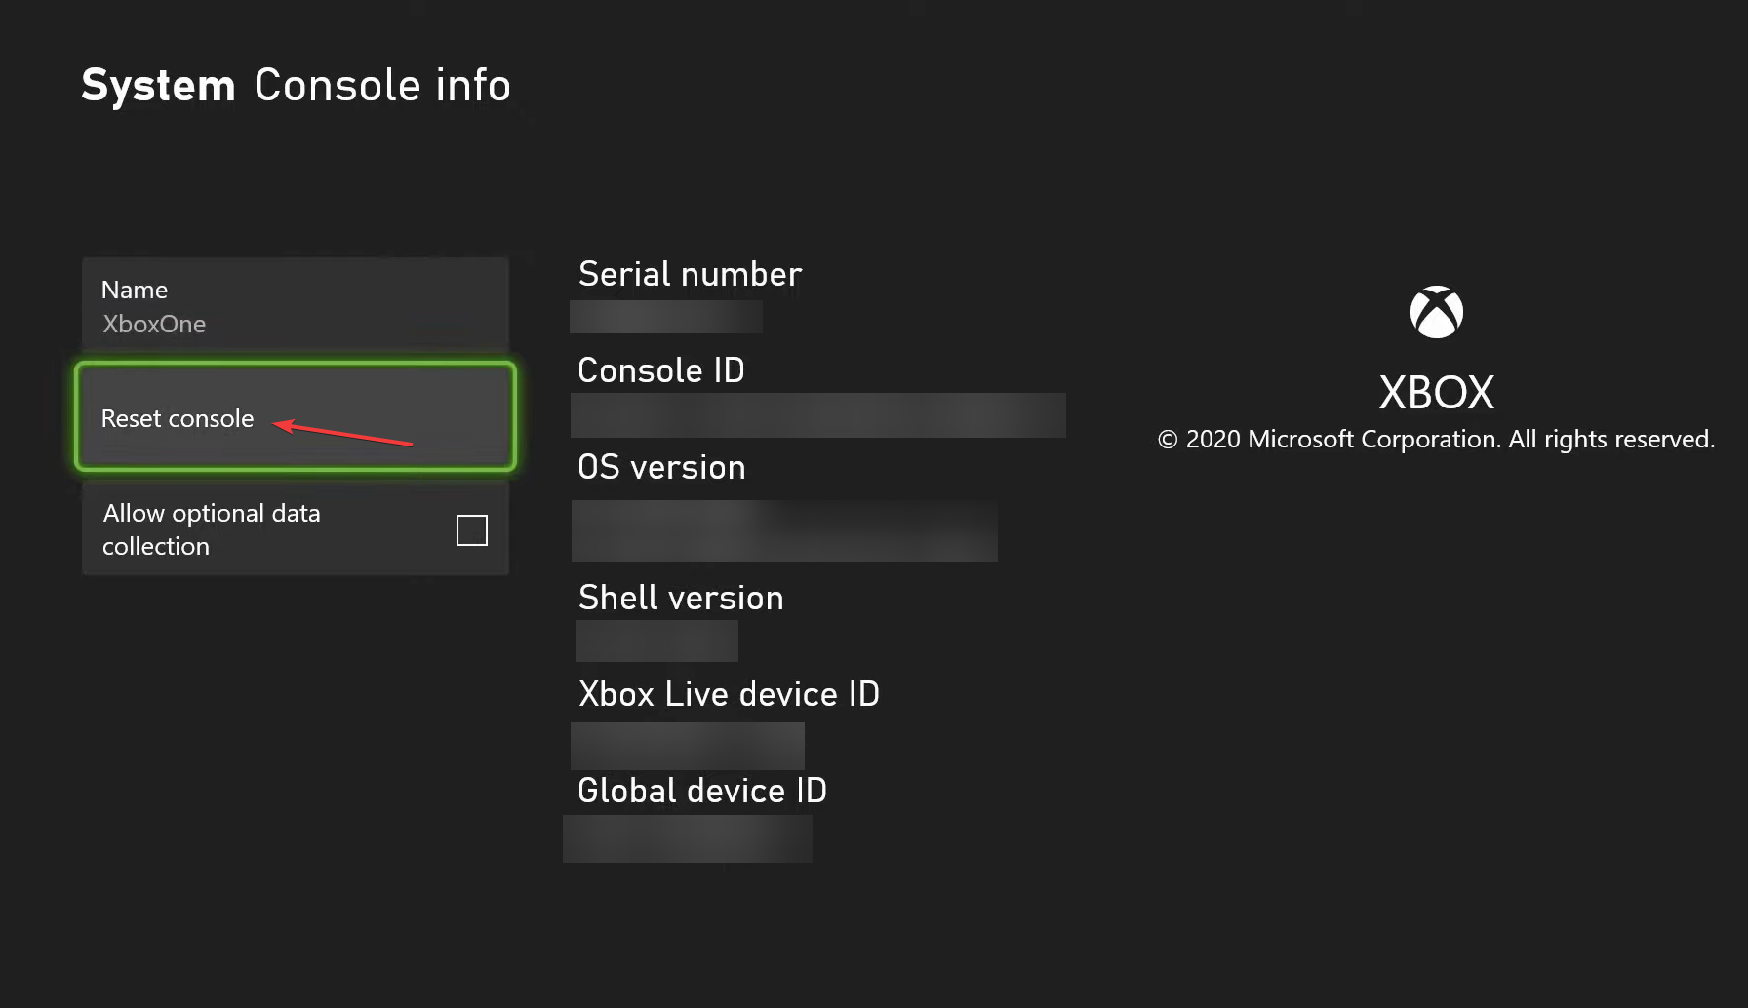1748x1008 pixels.
Task: Click the OS version label
Action: tap(661, 467)
